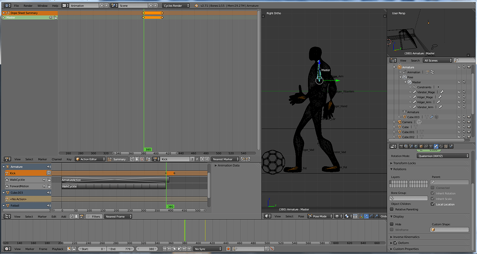The width and height of the screenshot is (477, 254).
Task: Open the Window menu
Action: pos(42,6)
